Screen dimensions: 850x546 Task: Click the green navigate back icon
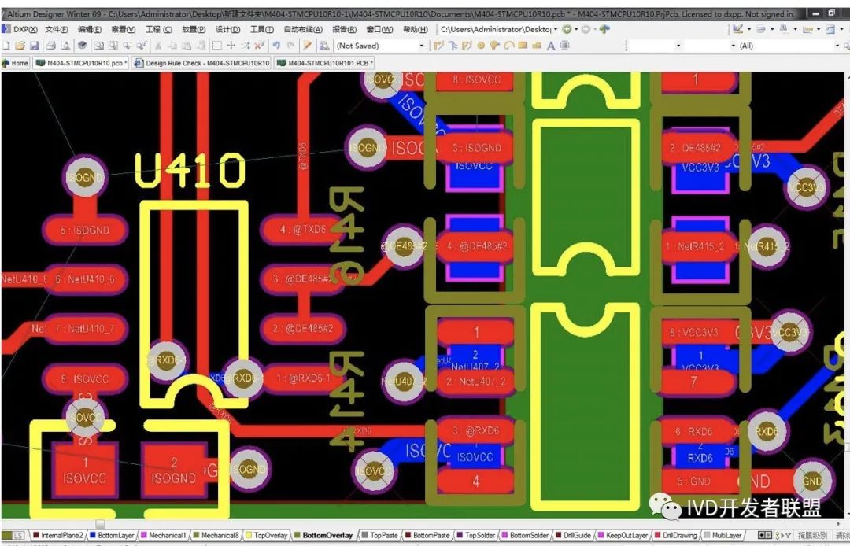(567, 29)
